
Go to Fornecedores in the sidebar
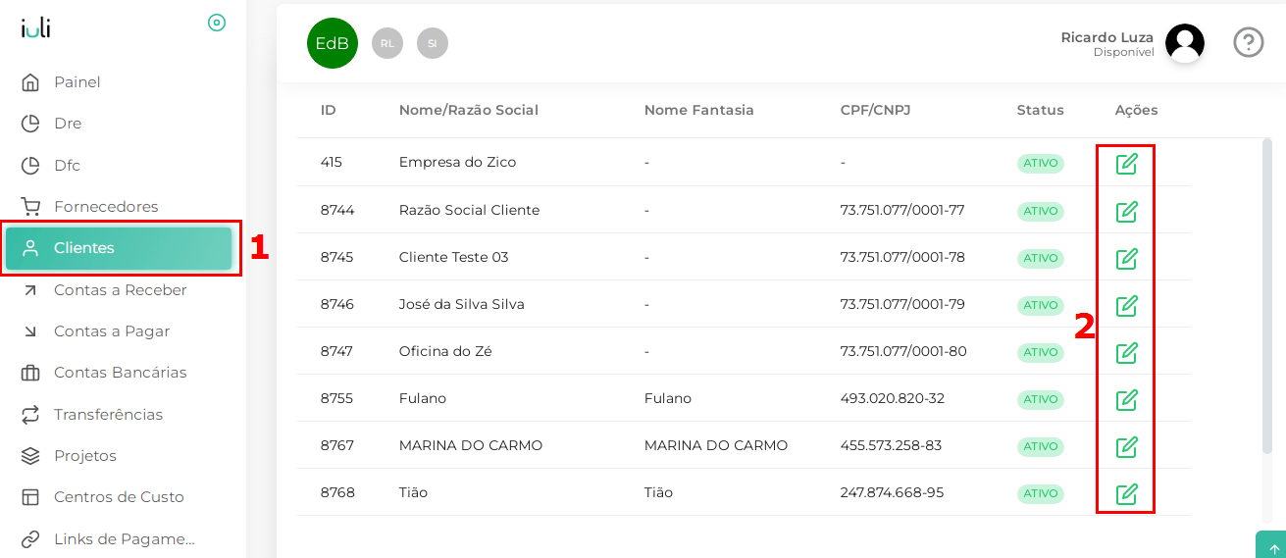pos(105,207)
